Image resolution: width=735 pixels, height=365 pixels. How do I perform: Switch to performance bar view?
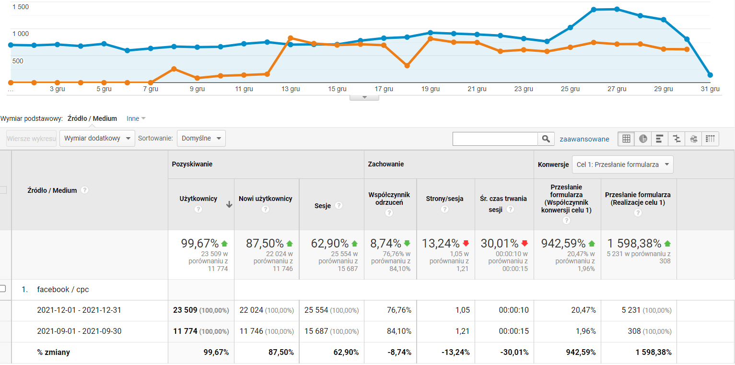click(660, 139)
